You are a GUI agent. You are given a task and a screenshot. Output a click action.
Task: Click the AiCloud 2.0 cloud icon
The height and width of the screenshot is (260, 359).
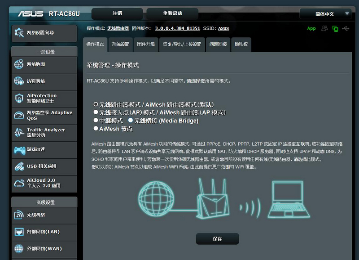click(x=19, y=183)
